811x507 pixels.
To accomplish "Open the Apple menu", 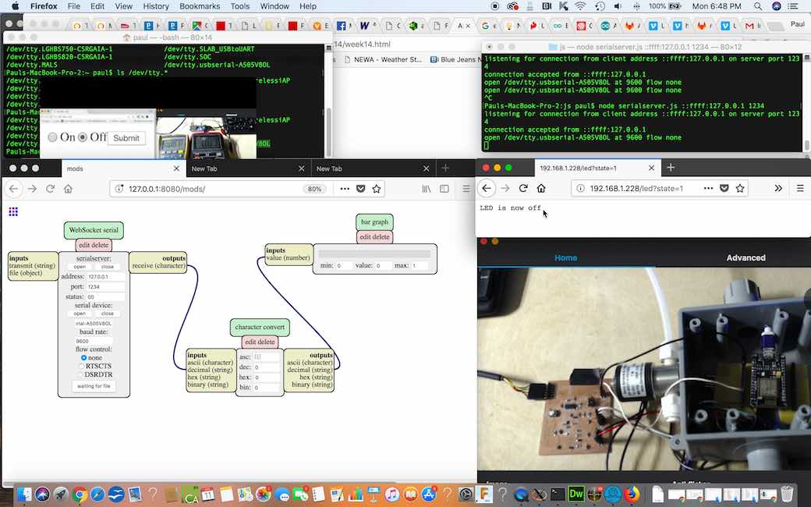I will pyautogui.click(x=15, y=6).
